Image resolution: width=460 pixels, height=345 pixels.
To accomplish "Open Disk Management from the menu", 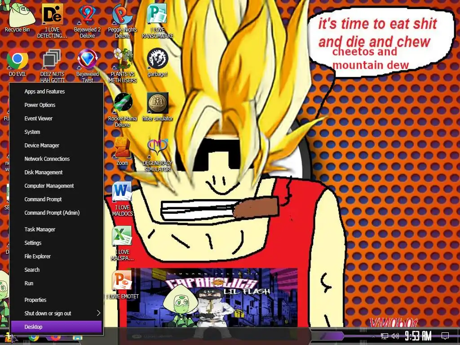I will (56, 172).
